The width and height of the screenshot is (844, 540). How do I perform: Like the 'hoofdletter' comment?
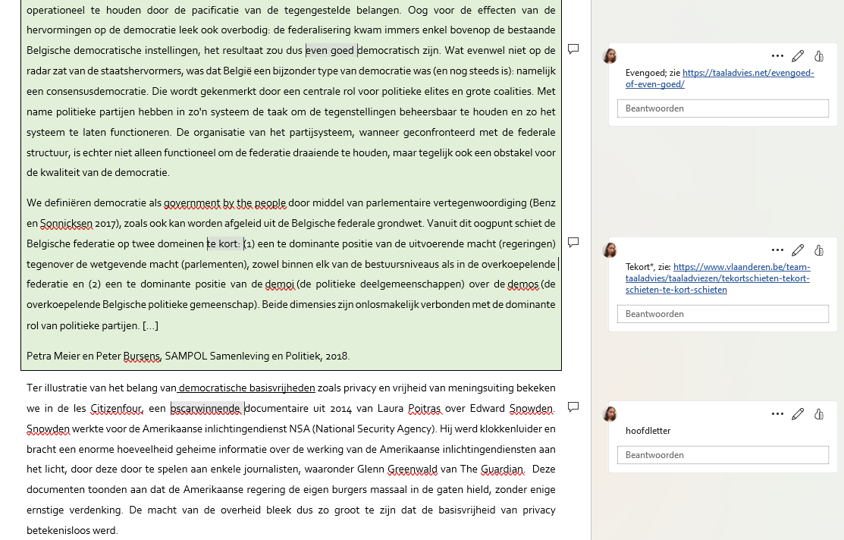pyautogui.click(x=819, y=414)
